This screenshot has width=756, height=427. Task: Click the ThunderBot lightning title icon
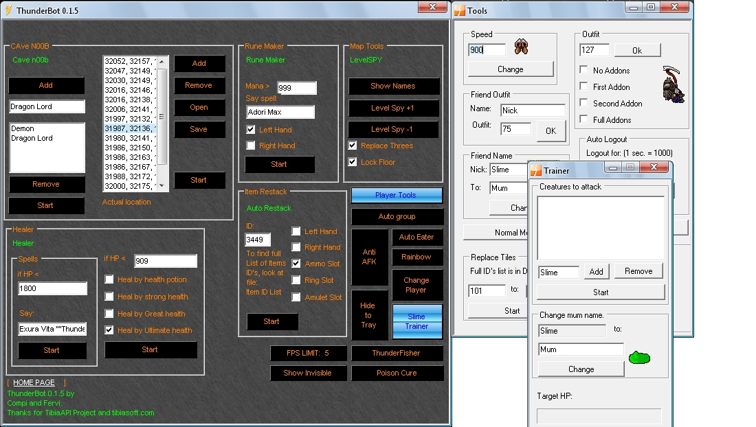pyautogui.click(x=9, y=10)
